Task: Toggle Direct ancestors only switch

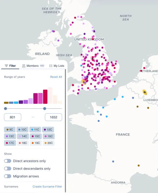Action: pyautogui.click(x=7, y=161)
